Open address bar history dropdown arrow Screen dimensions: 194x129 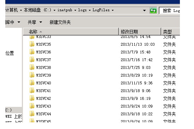pyautogui.click(x=144, y=11)
